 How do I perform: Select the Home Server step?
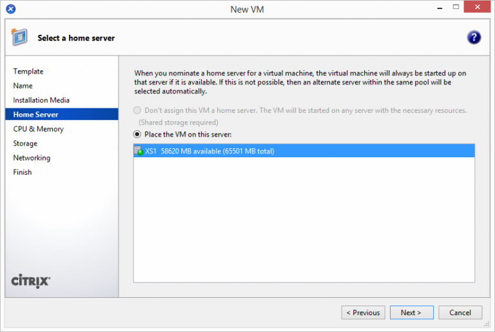coord(35,115)
